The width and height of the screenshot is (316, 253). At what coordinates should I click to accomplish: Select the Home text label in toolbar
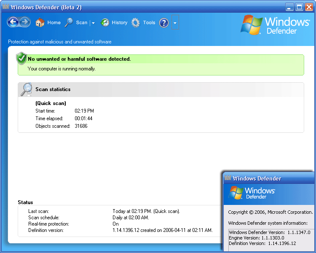54,23
